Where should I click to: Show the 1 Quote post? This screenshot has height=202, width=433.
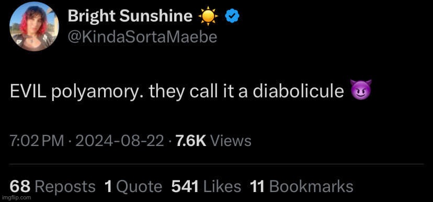coord(133,186)
